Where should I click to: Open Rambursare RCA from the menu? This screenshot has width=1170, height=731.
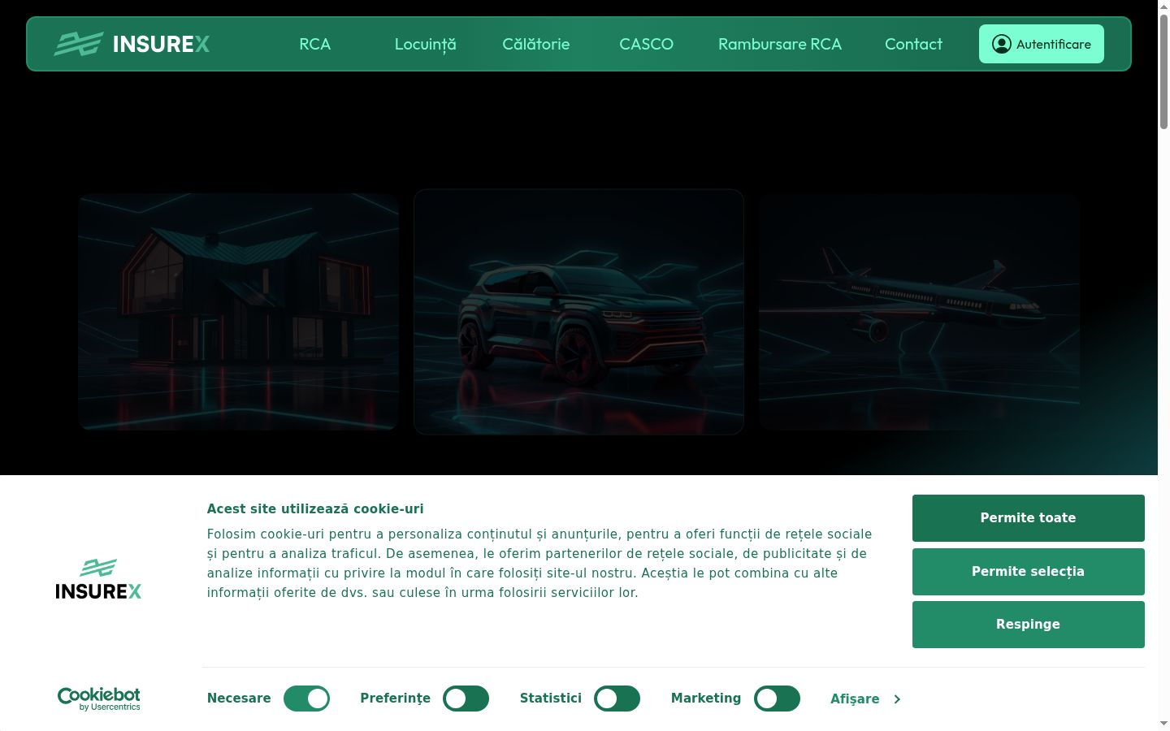click(x=780, y=44)
